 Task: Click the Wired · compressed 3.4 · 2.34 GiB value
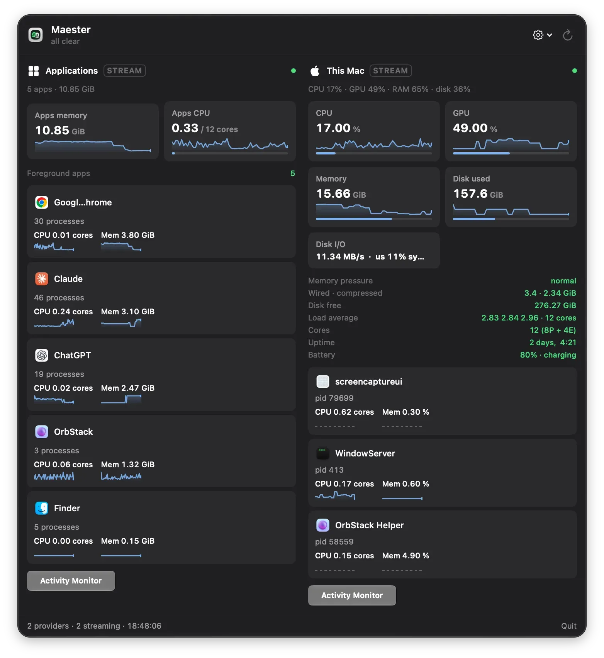tap(550, 293)
